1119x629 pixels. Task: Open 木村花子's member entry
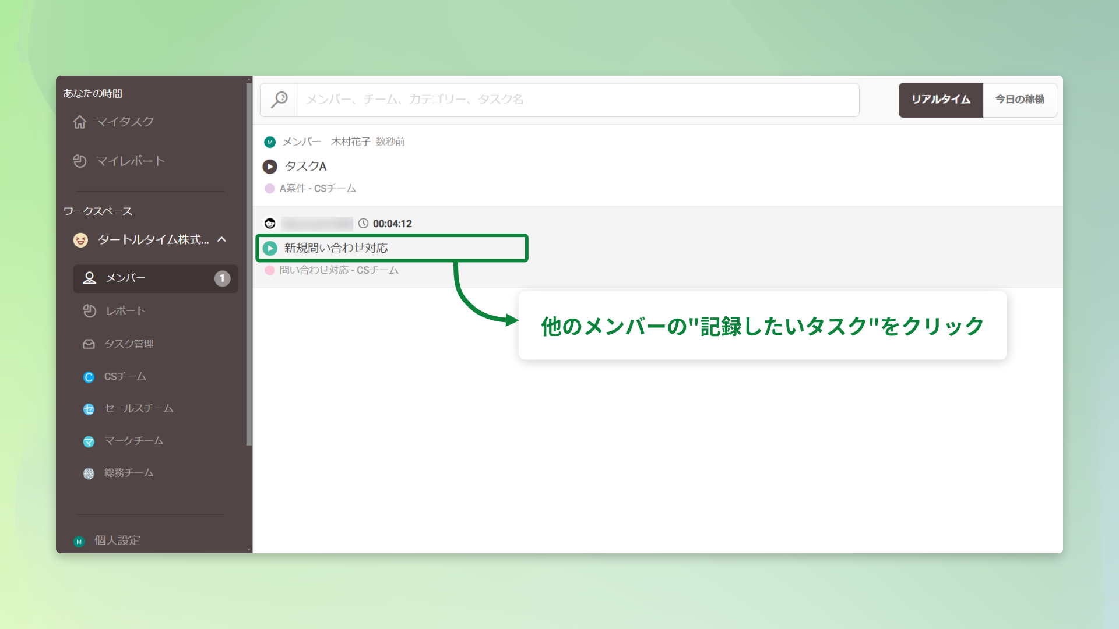(x=350, y=142)
